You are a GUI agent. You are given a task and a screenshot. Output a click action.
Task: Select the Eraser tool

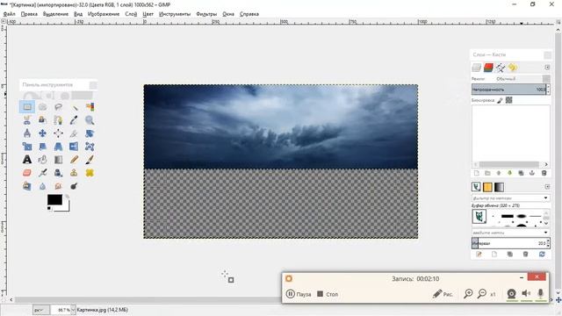coord(27,173)
